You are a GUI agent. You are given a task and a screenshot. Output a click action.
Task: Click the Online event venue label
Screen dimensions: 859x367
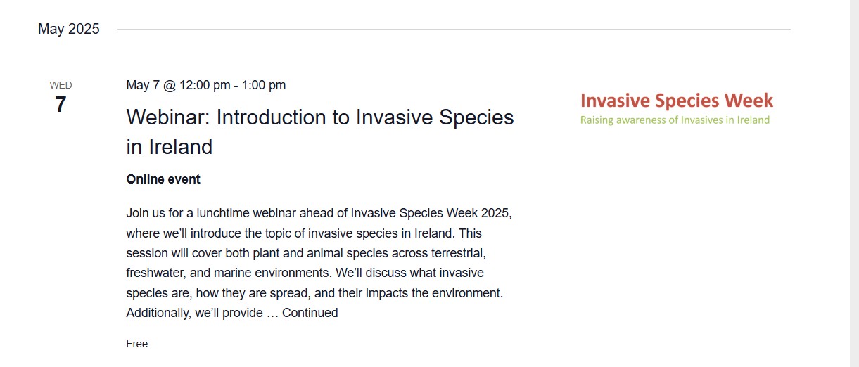click(x=163, y=179)
